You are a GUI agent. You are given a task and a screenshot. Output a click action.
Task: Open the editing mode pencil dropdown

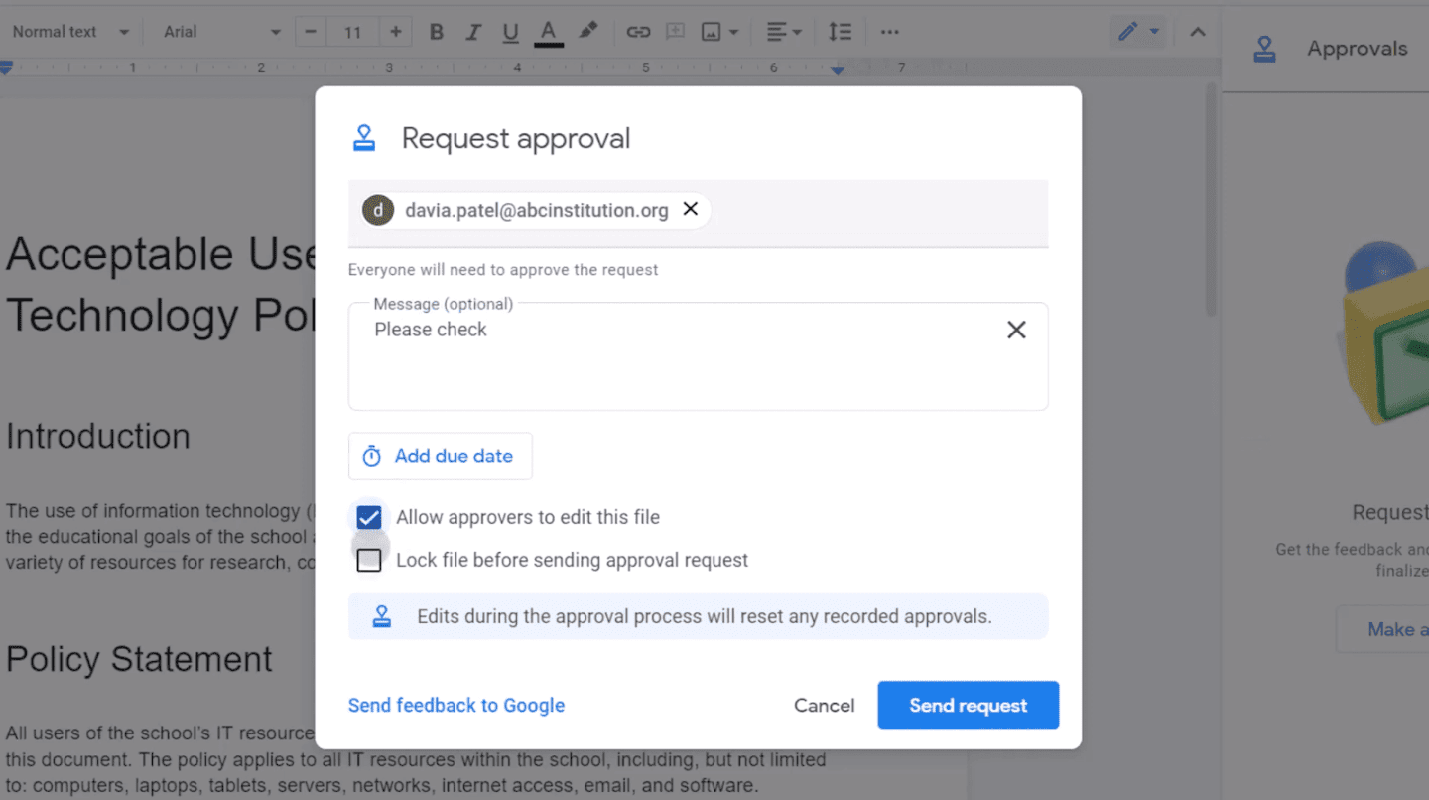click(1138, 32)
